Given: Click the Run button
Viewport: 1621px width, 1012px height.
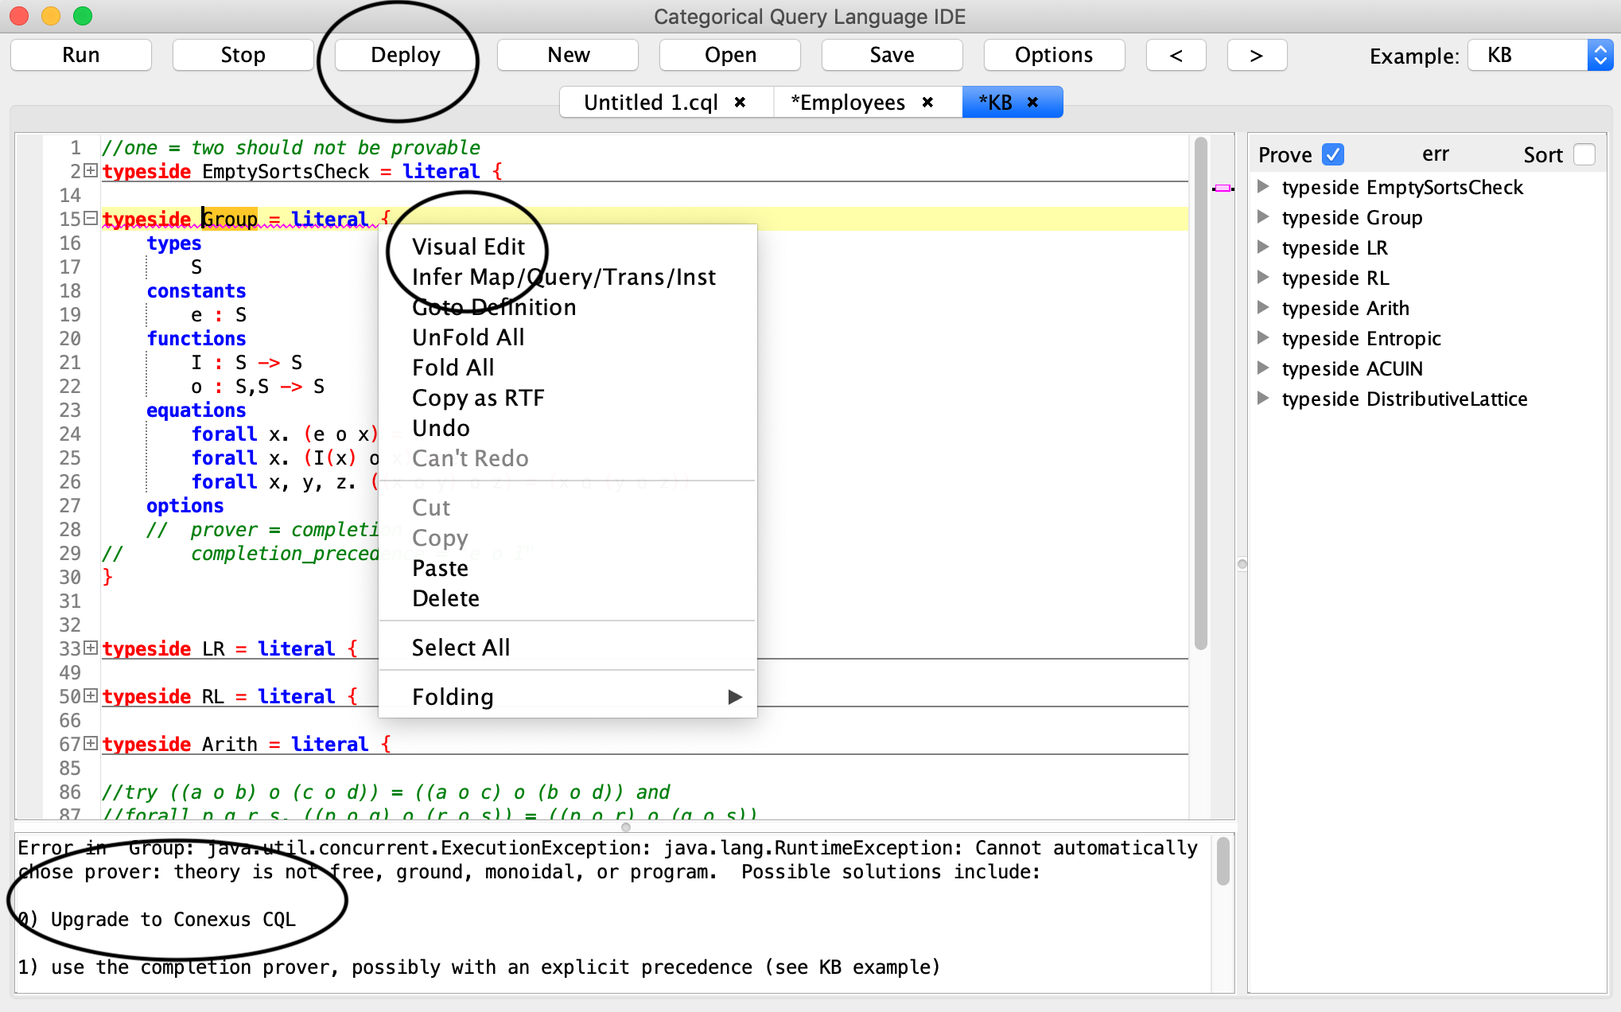Looking at the screenshot, I should pos(81,55).
